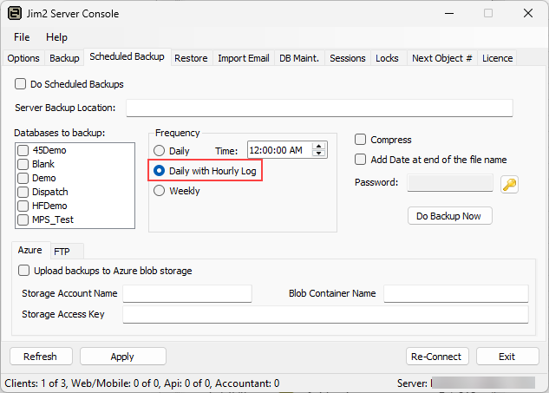Click the Apply button

coord(122,357)
